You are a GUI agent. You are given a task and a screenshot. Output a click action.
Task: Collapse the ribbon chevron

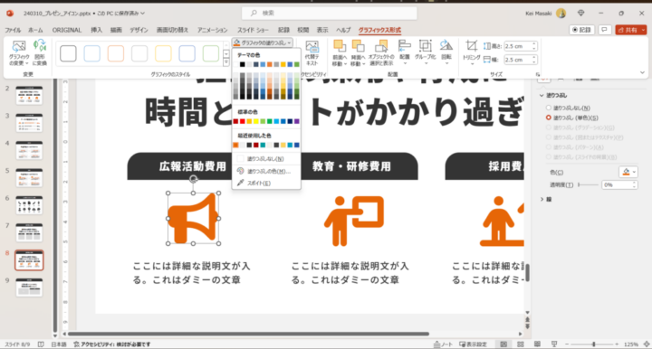click(x=642, y=72)
